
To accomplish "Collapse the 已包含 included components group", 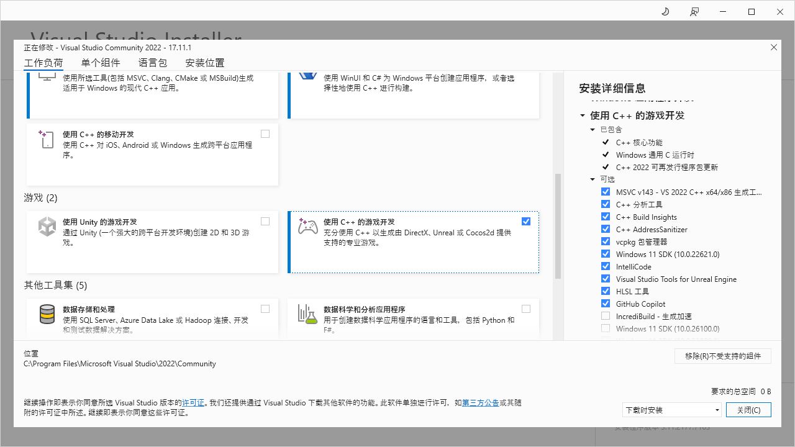I will [593, 130].
